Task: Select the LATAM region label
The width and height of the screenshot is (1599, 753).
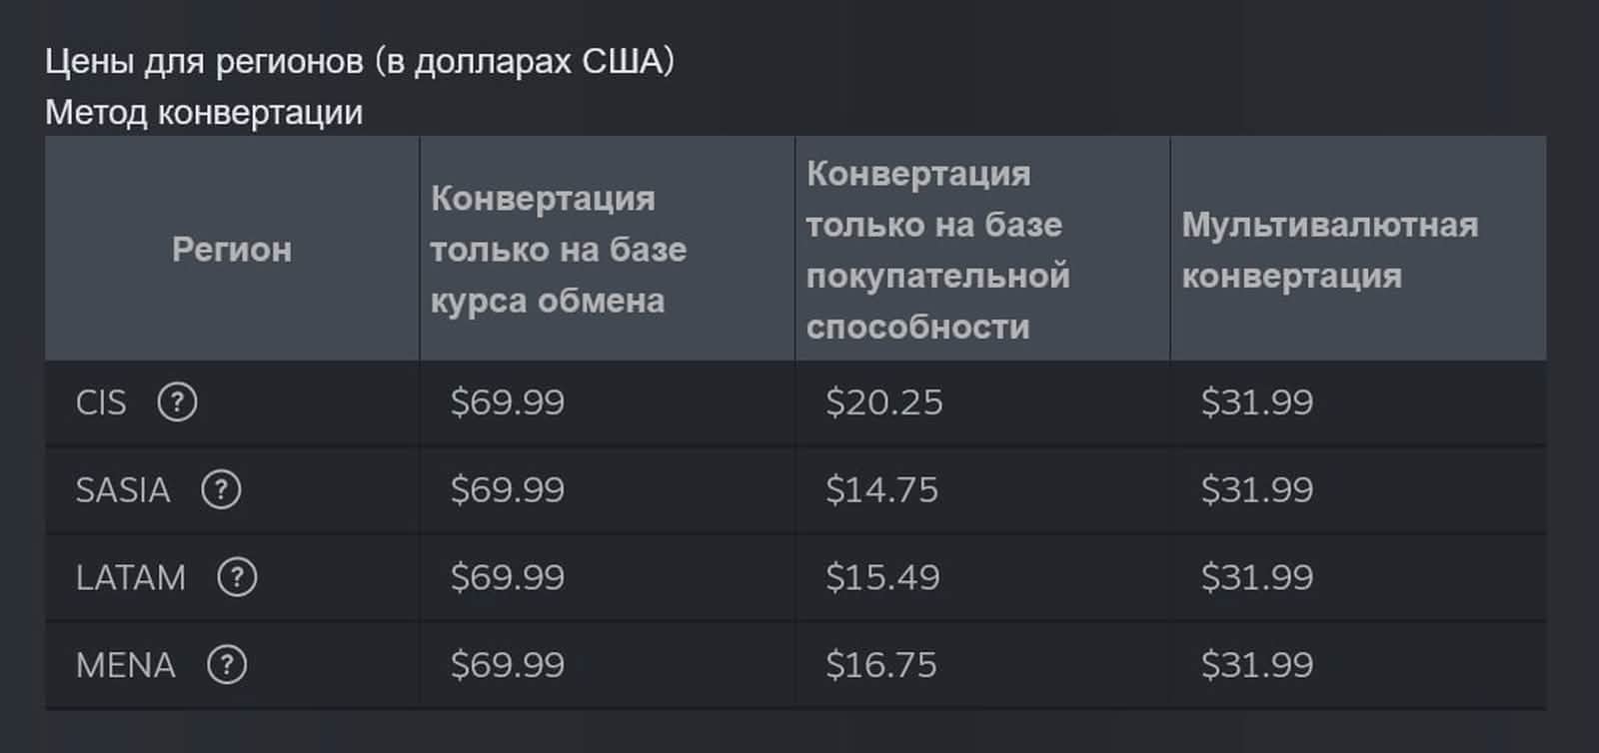Action: (x=131, y=577)
